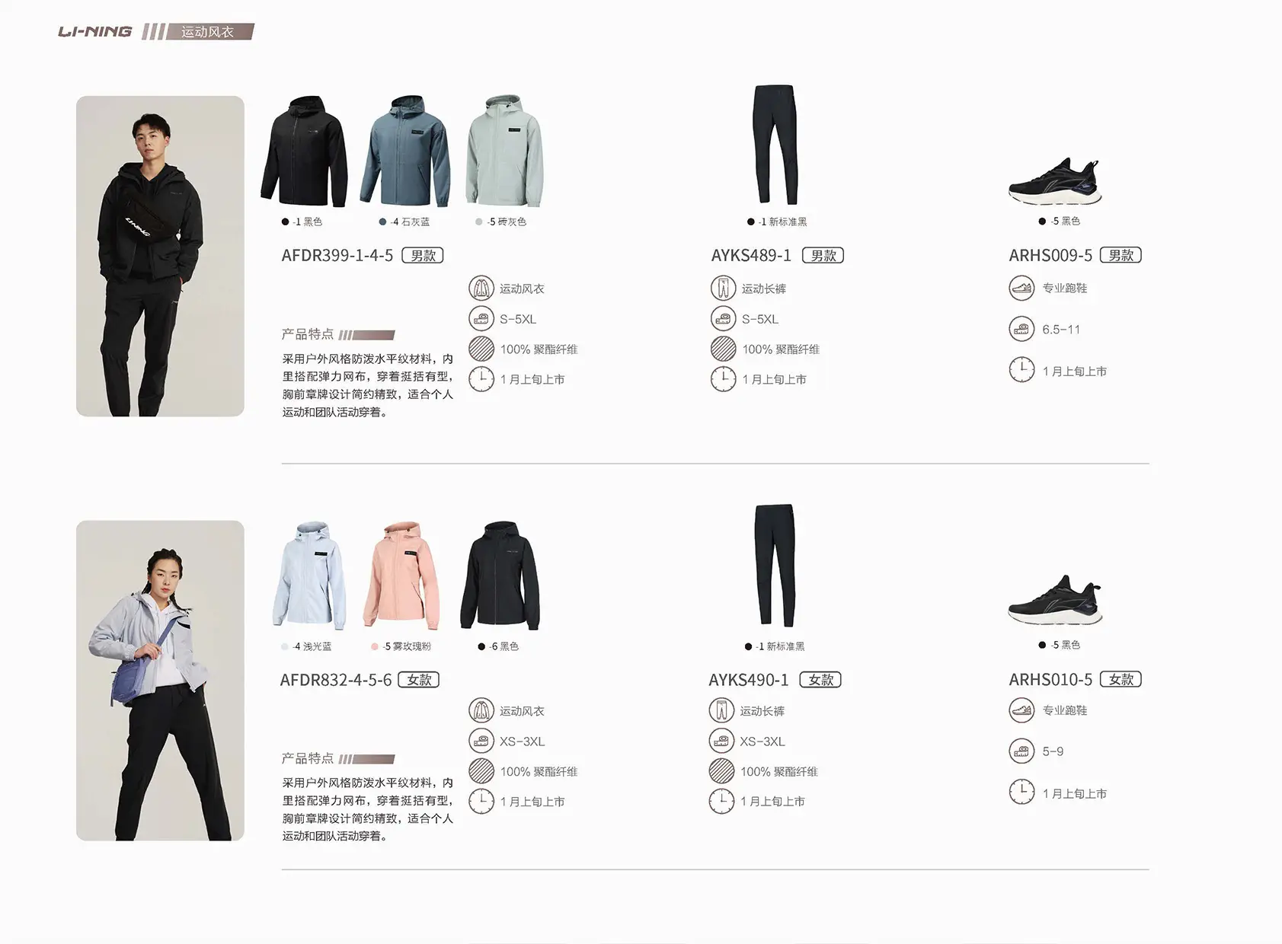Click the pants icon beside 运动长裤 for AYKS489-1
The height and width of the screenshot is (944, 1282).
(723, 289)
